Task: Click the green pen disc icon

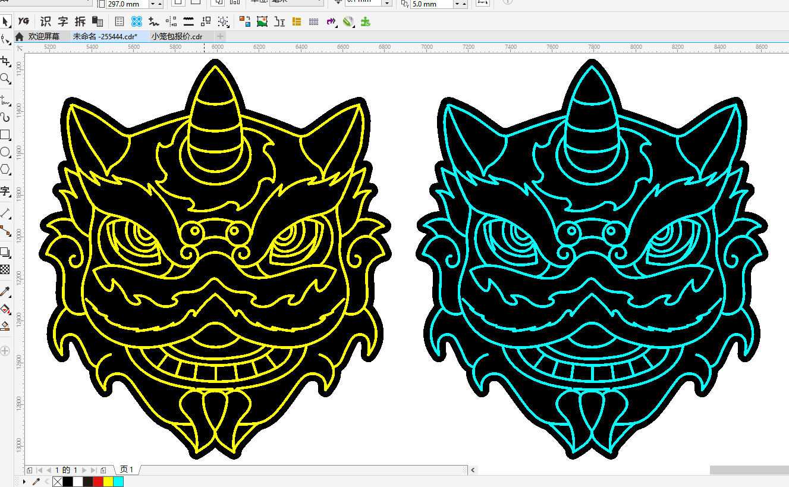Action: pyautogui.click(x=349, y=21)
